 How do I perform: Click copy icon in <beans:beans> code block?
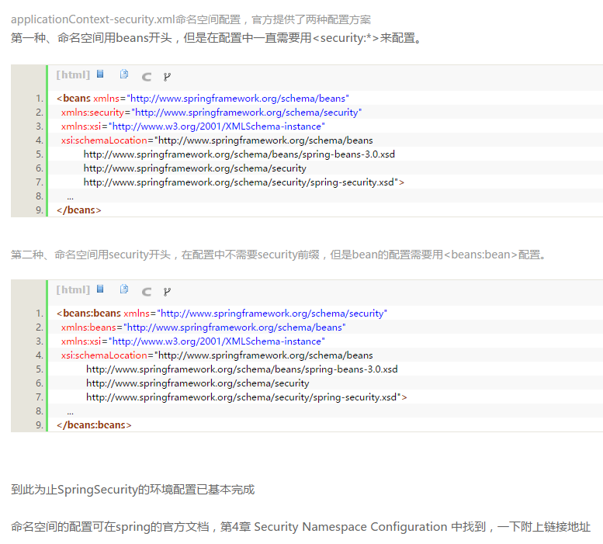tap(124, 289)
